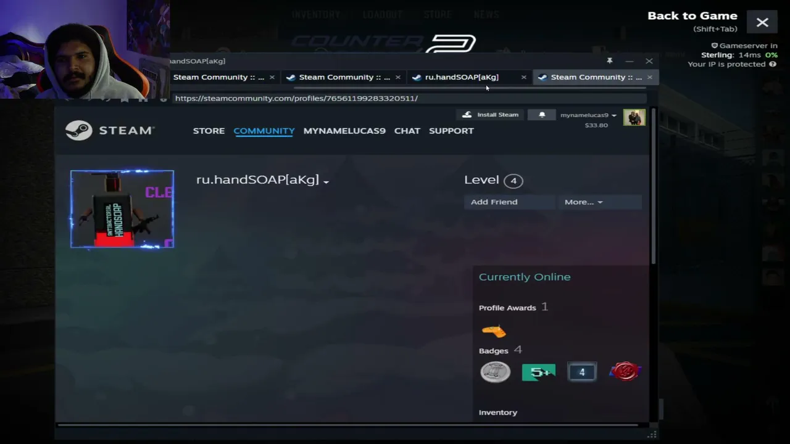This screenshot has height=444, width=790.
Task: Close the first Steam Community tab
Action: [272, 77]
